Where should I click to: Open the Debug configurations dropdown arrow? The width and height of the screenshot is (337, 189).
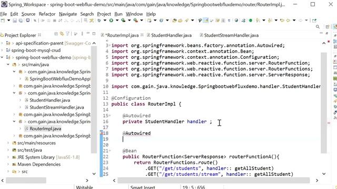[x=105, y=20]
